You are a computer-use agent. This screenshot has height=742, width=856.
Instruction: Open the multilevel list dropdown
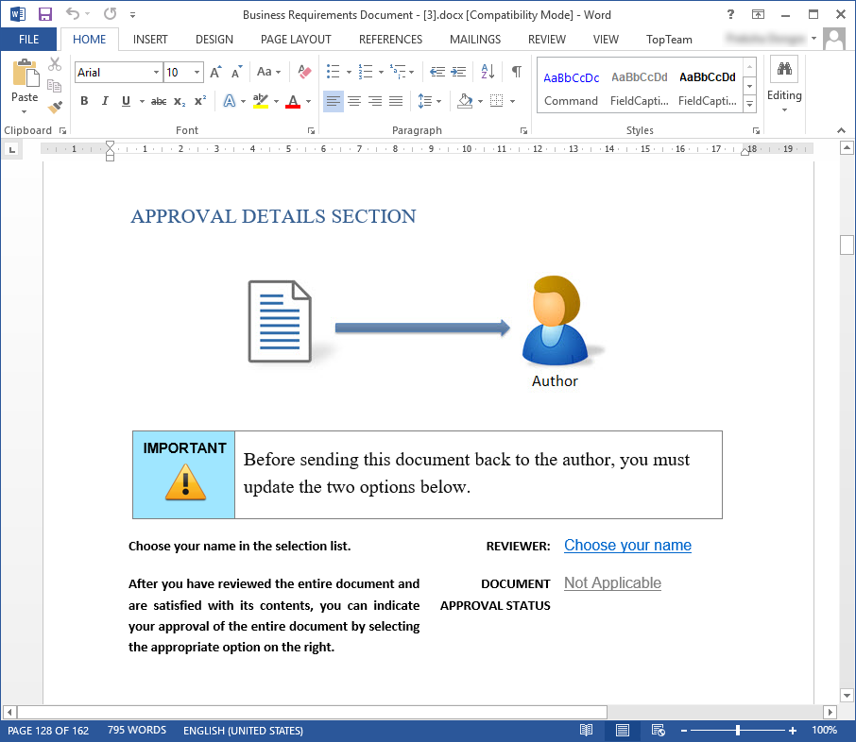click(412, 72)
